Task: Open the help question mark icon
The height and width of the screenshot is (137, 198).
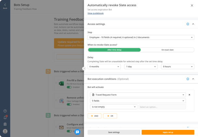Action: click(x=5, y=111)
